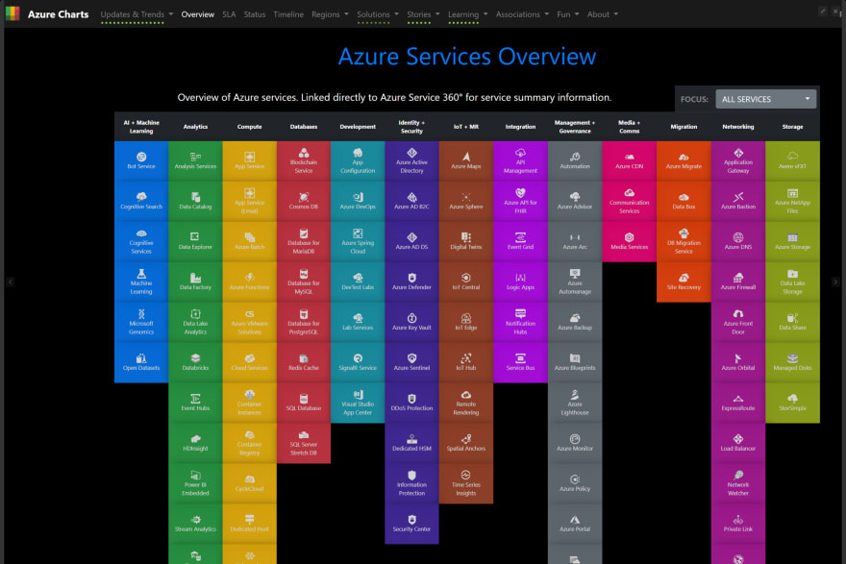The height and width of the screenshot is (564, 846).
Task: Click the Azure Charts home link
Action: [x=59, y=14]
